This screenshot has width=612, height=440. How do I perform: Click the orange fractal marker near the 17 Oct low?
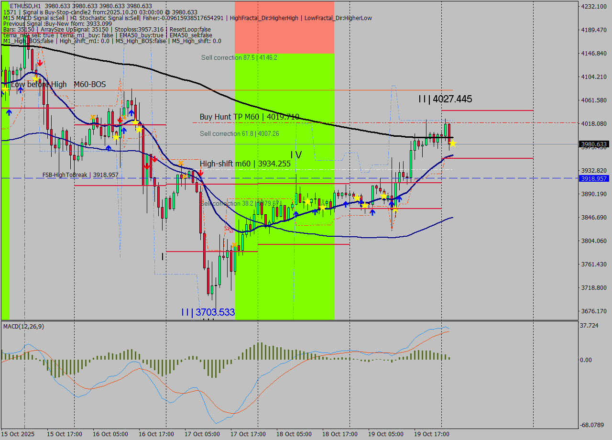pos(234,244)
